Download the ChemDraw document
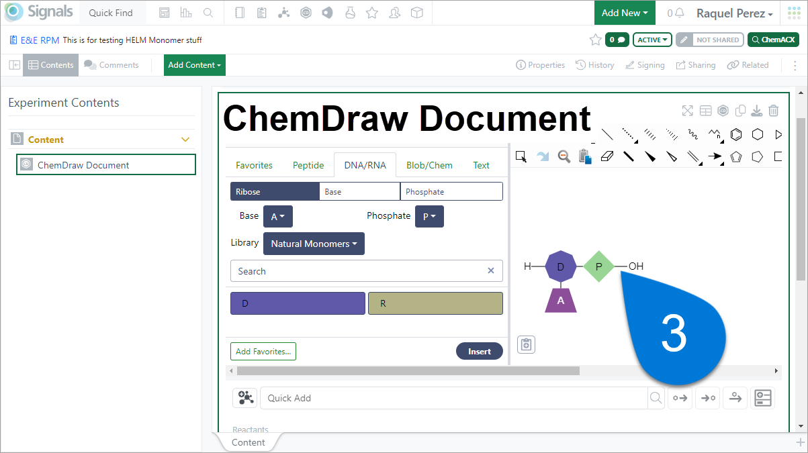The image size is (808, 453). [758, 111]
